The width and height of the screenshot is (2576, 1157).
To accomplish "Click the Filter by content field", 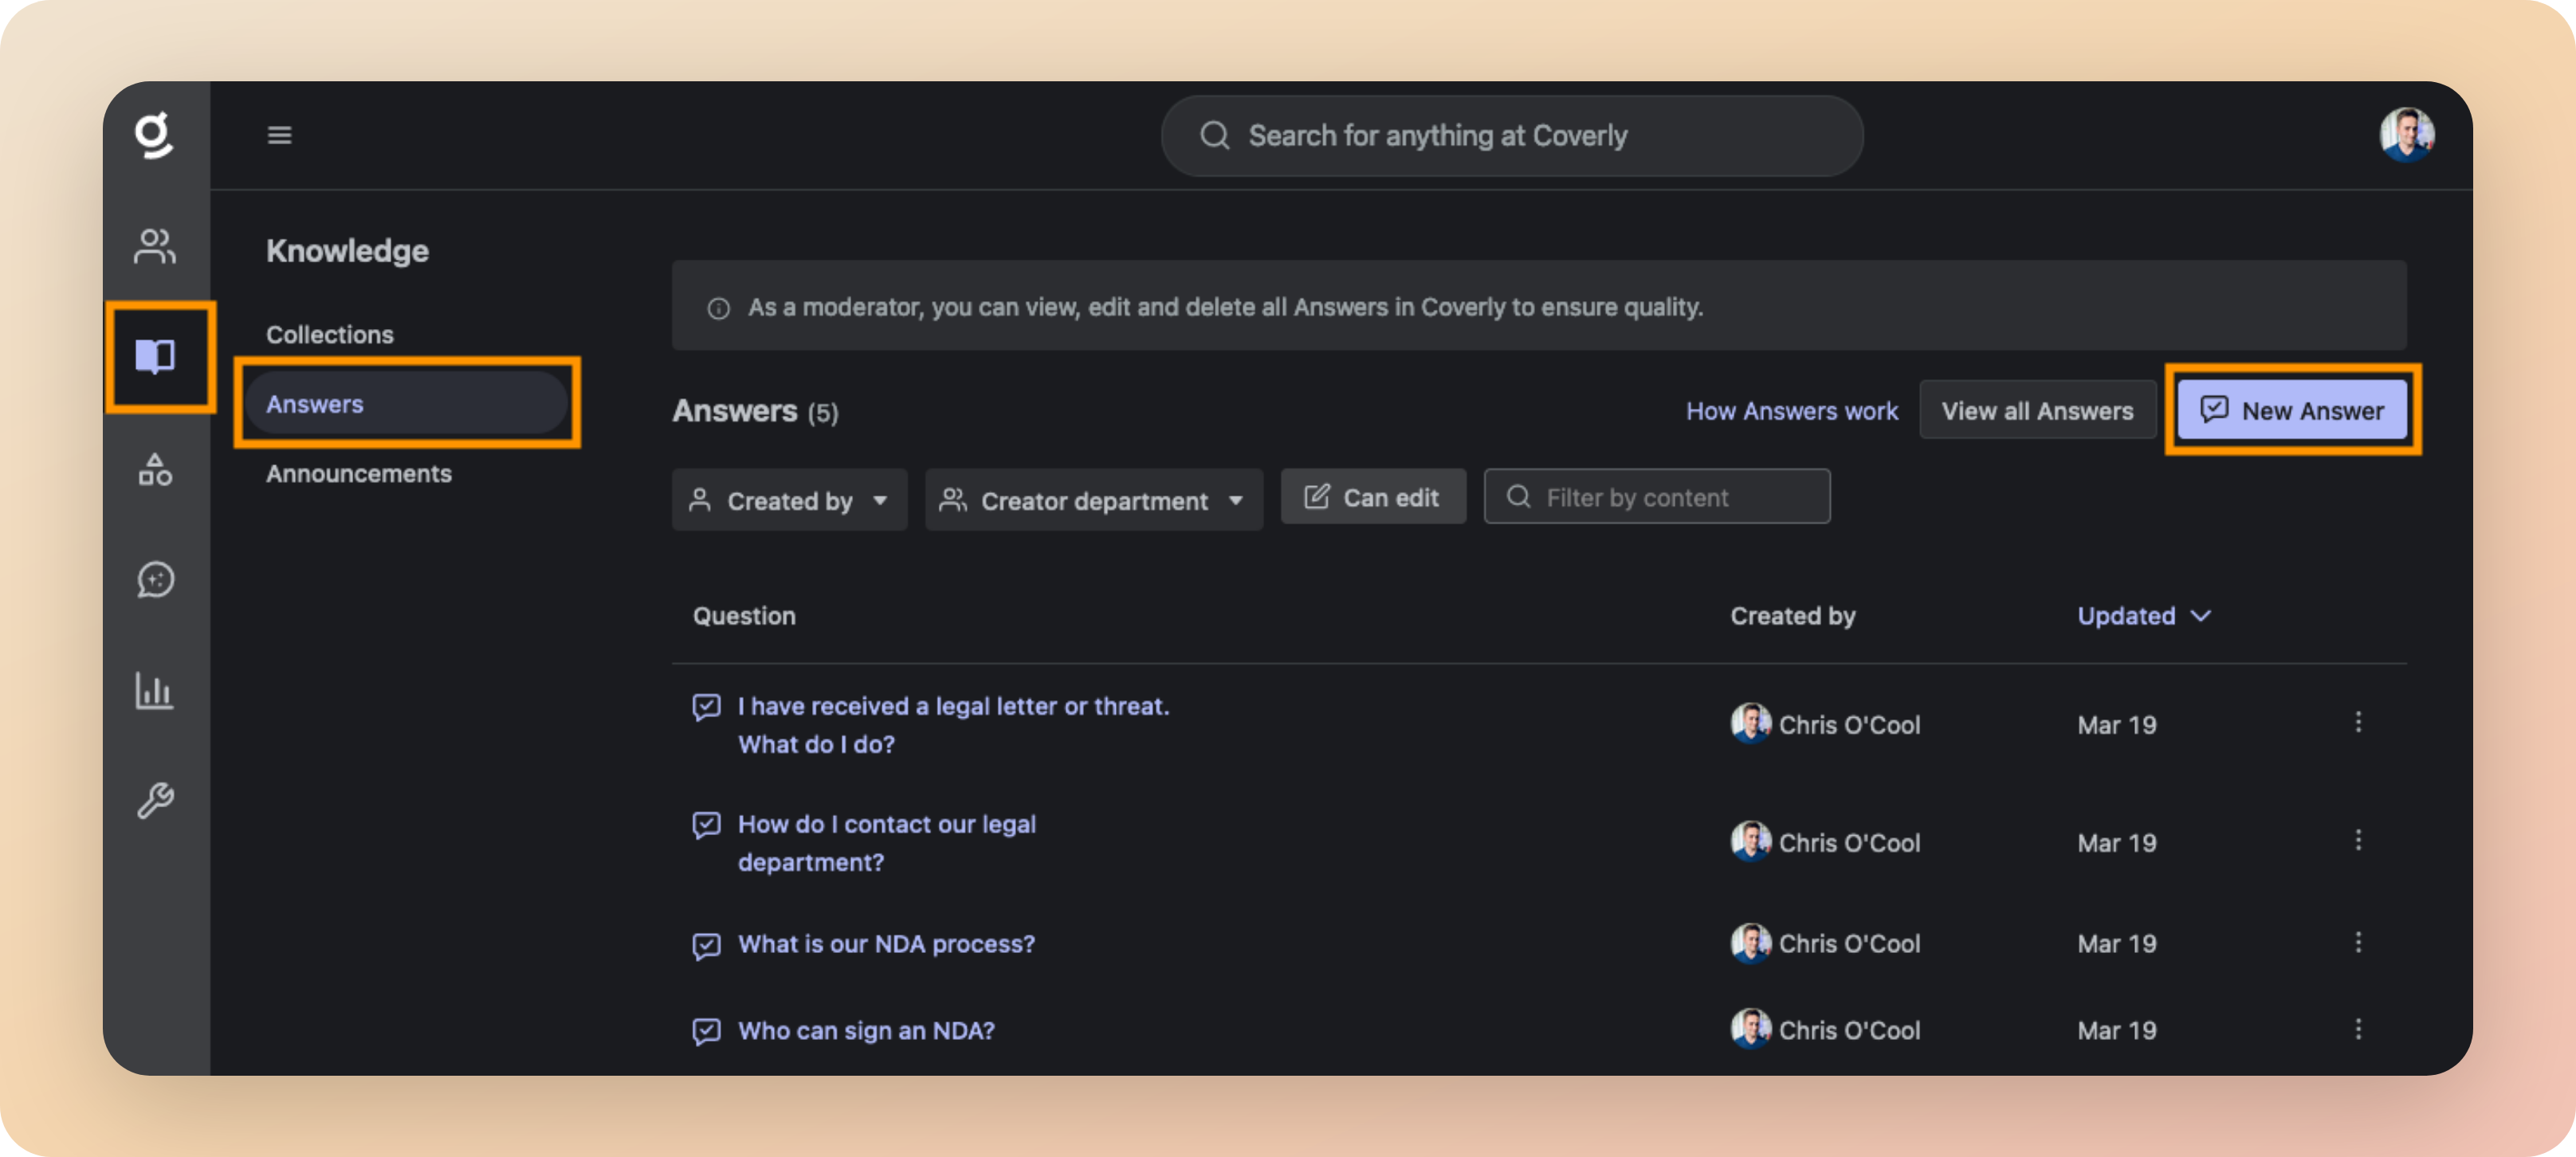I will tap(1657, 497).
